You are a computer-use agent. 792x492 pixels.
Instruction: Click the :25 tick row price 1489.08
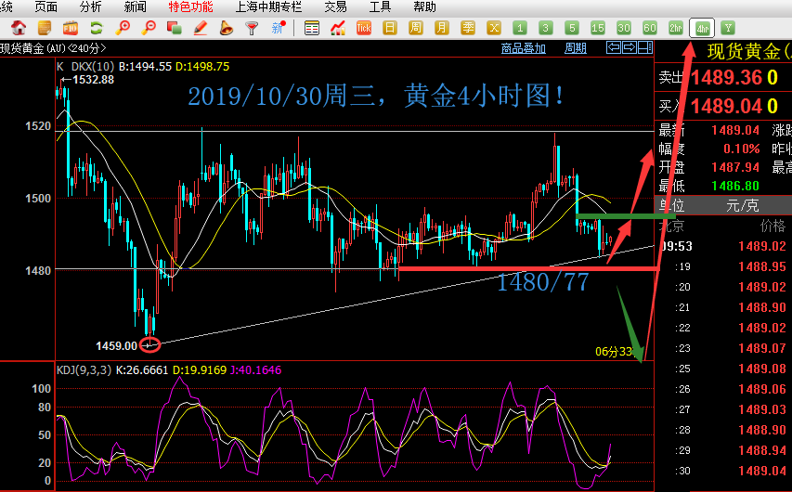[x=762, y=369]
